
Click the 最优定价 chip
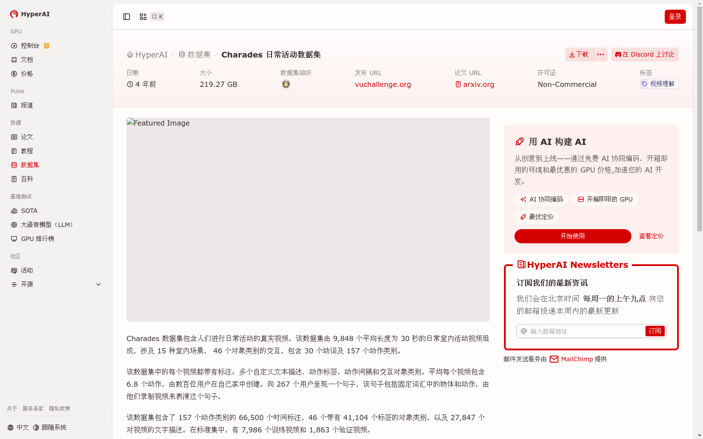tap(536, 217)
